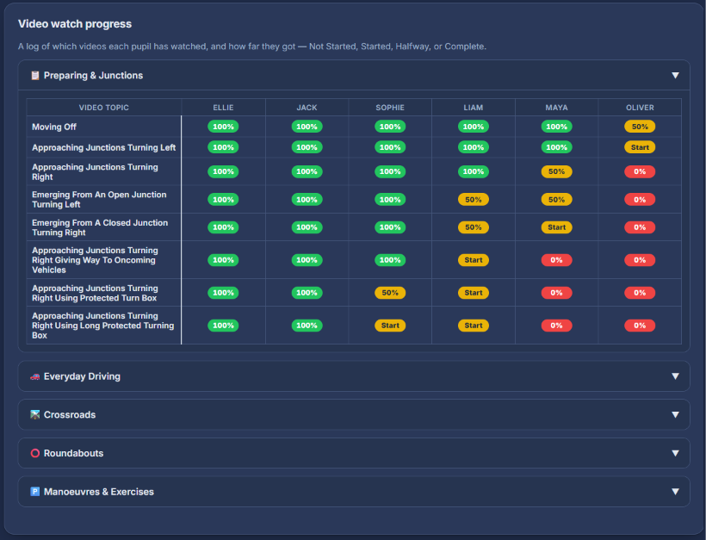Click the clipboard icon beside Preparing & Junctions
This screenshot has height=540, width=706.
pos(34,75)
